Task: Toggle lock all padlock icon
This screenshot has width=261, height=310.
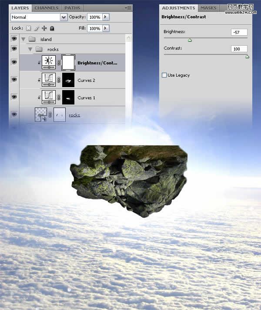Action: 52,28
